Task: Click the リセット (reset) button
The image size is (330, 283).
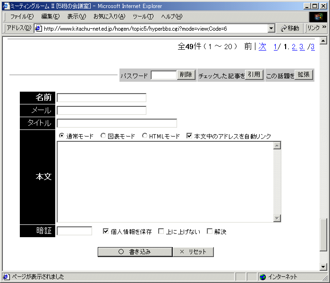Action: pyautogui.click(x=193, y=252)
